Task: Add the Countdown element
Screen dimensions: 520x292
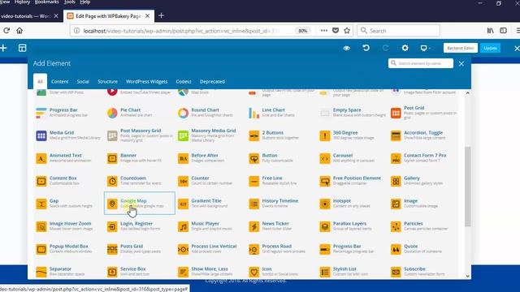Action: click(133, 181)
